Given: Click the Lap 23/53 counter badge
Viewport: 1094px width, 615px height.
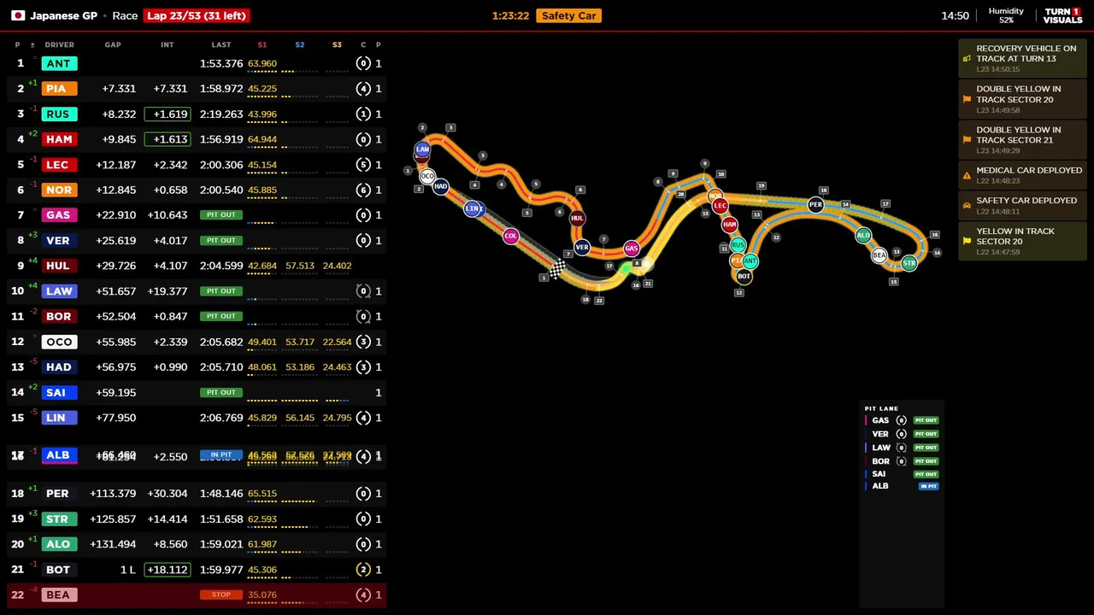Looking at the screenshot, I should click(197, 15).
